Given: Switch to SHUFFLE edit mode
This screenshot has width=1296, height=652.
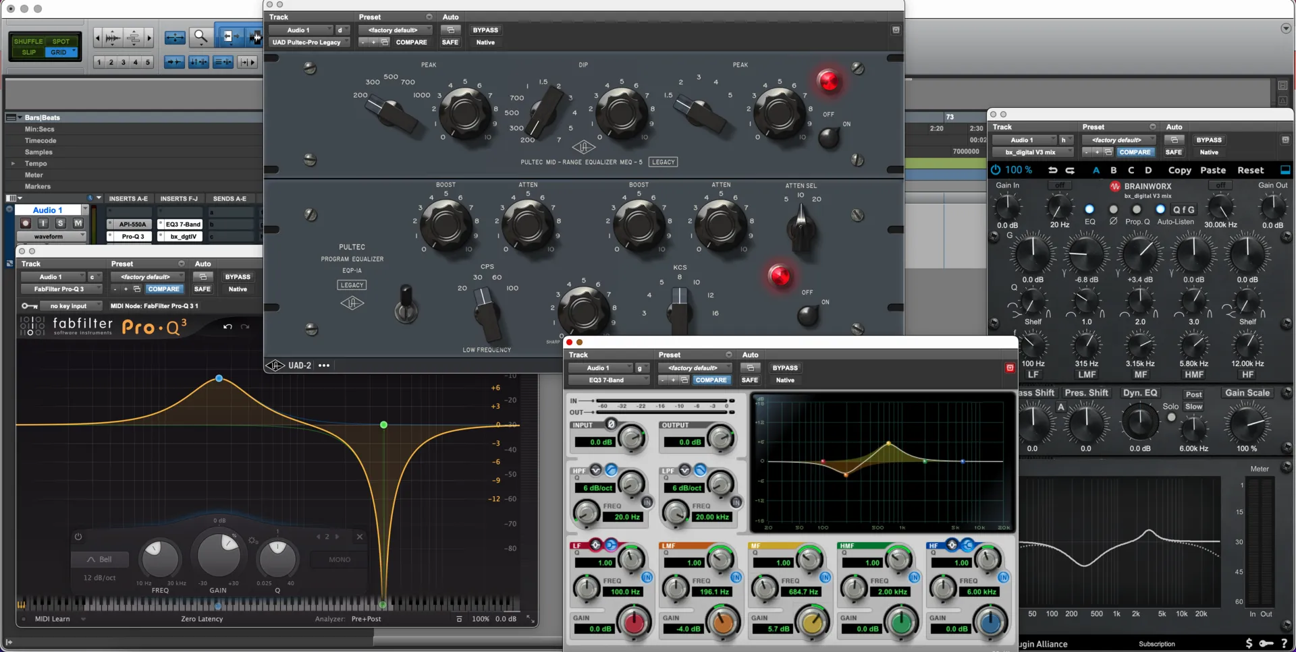Looking at the screenshot, I should tap(28, 41).
